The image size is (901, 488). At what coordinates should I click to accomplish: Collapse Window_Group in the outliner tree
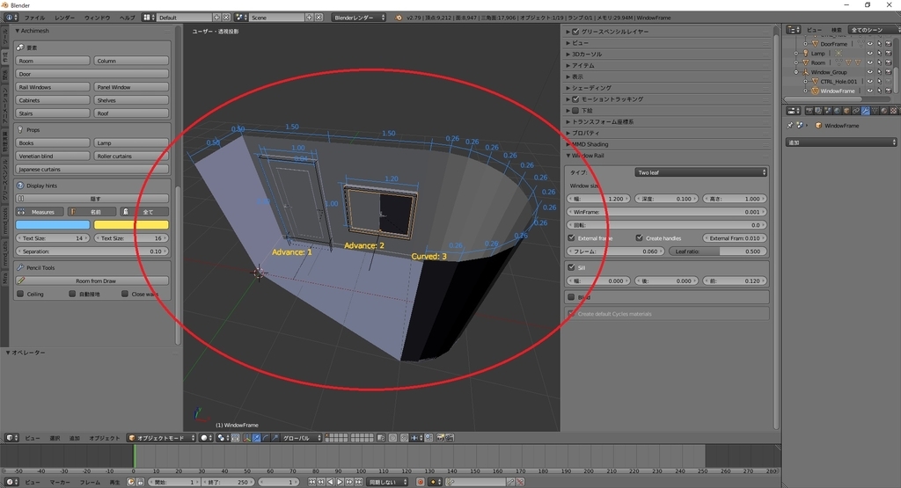tap(796, 72)
